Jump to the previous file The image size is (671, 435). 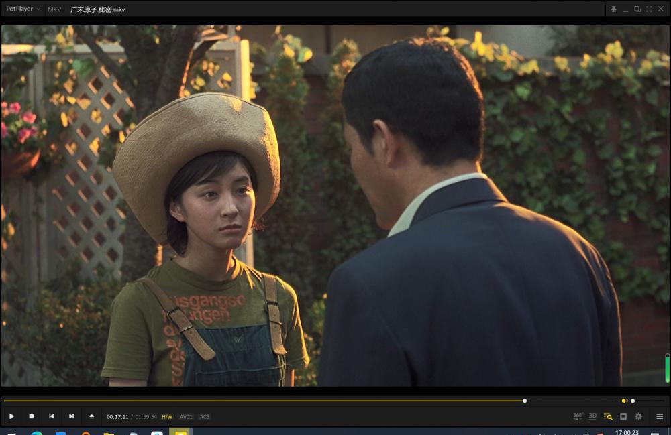click(52, 416)
